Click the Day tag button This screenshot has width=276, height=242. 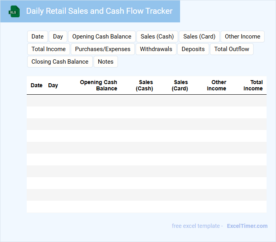point(58,37)
